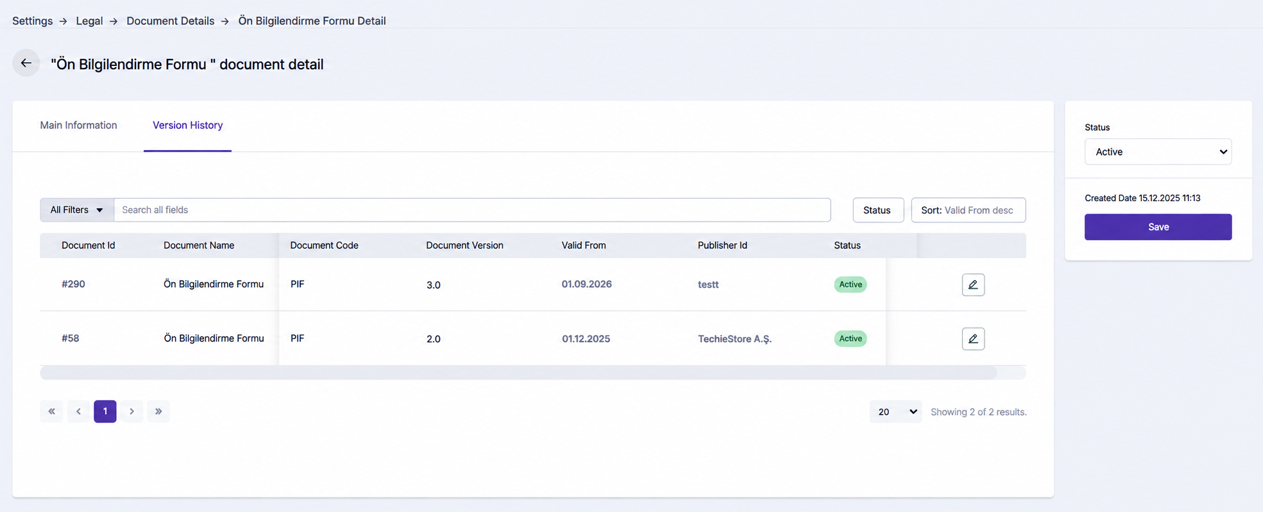The width and height of the screenshot is (1263, 512).
Task: Switch to the Main Information tab
Action: pyautogui.click(x=78, y=125)
